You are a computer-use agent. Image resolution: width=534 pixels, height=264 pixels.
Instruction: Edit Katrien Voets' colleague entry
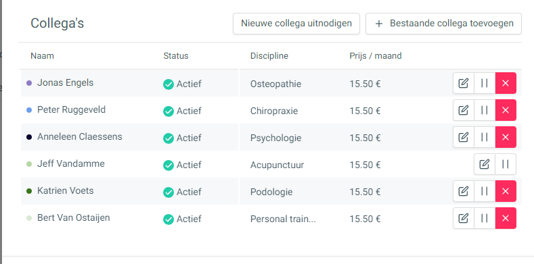[x=464, y=191]
